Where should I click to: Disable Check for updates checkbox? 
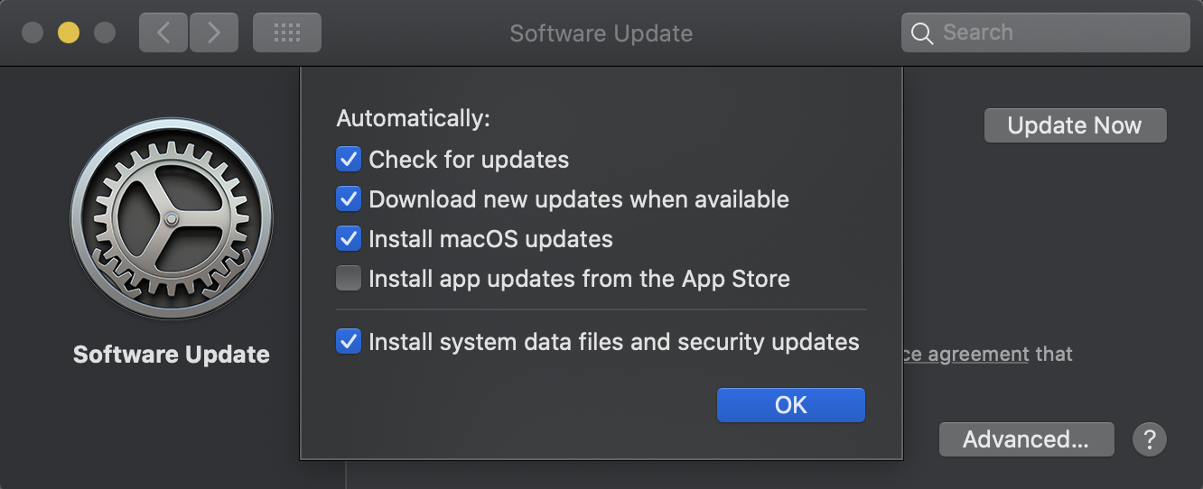tap(349, 160)
